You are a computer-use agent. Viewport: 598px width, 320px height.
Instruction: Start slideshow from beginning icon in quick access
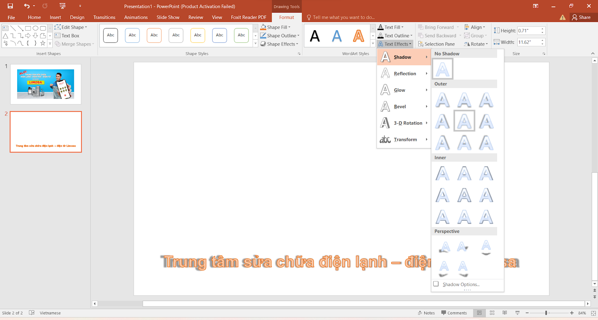(62, 6)
